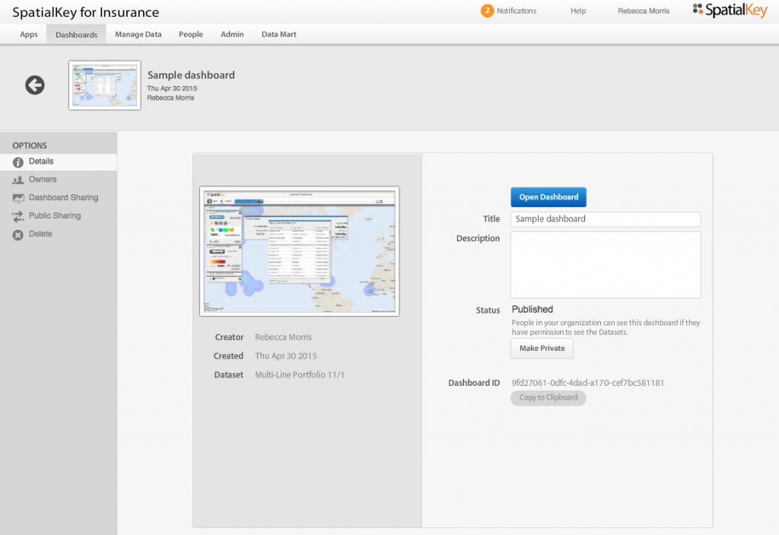The height and width of the screenshot is (535, 779).
Task: Click the Help link
Action: (578, 11)
